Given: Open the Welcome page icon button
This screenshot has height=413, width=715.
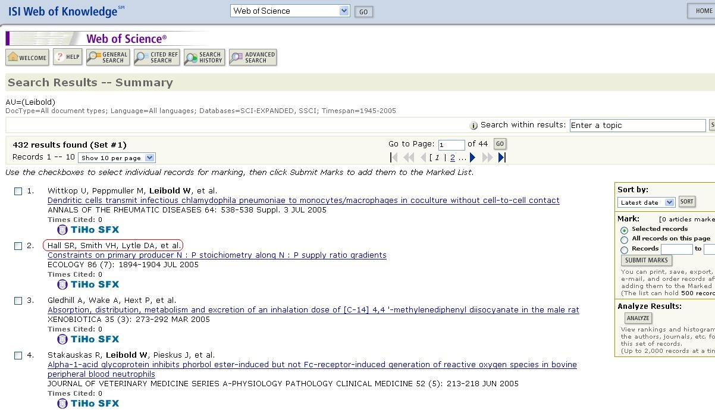Looking at the screenshot, I should [x=27, y=58].
